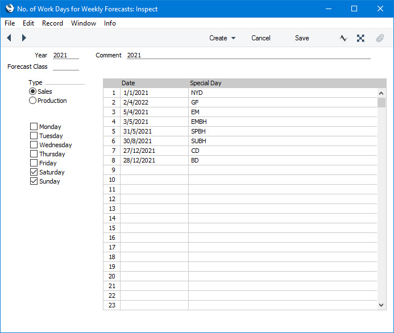Screen dimensions: 394x333
Task: Open the Record menu
Action: [52, 23]
